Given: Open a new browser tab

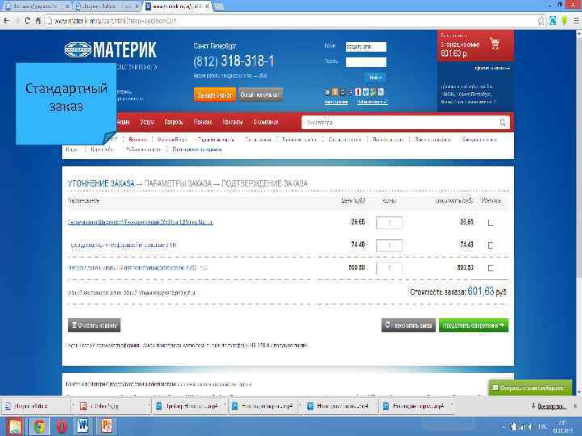Looking at the screenshot, I should coord(218,6).
